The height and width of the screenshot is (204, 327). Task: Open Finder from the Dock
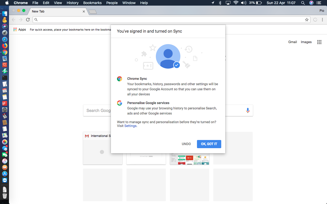pyautogui.click(x=5, y=14)
